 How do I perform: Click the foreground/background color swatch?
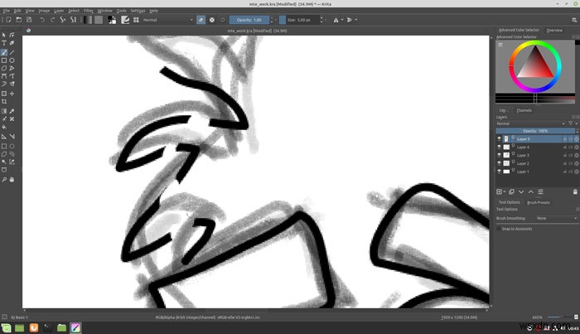[112, 20]
